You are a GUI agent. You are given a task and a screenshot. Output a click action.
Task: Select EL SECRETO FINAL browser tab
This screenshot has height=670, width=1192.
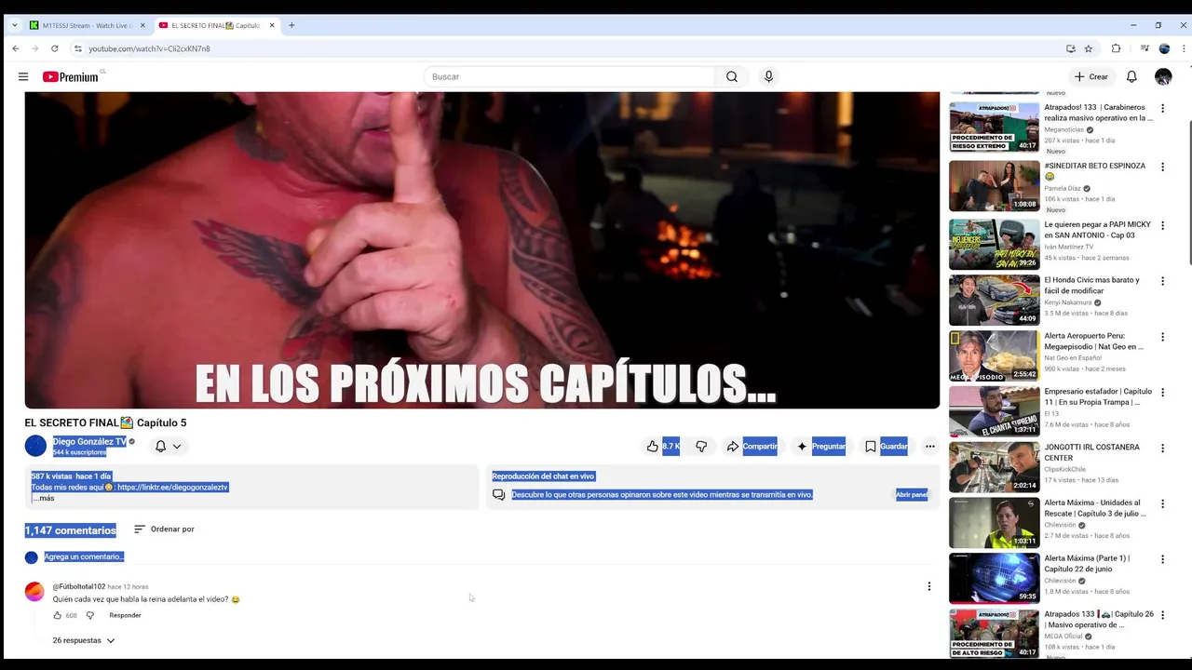(216, 25)
